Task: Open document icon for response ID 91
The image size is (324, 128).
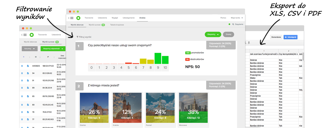Action: pyautogui.click(x=28, y=80)
